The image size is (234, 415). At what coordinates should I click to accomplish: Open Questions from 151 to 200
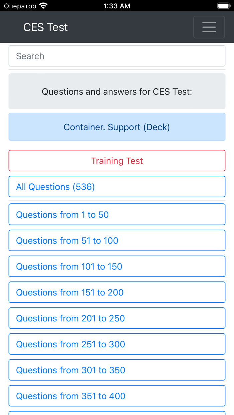tap(117, 292)
